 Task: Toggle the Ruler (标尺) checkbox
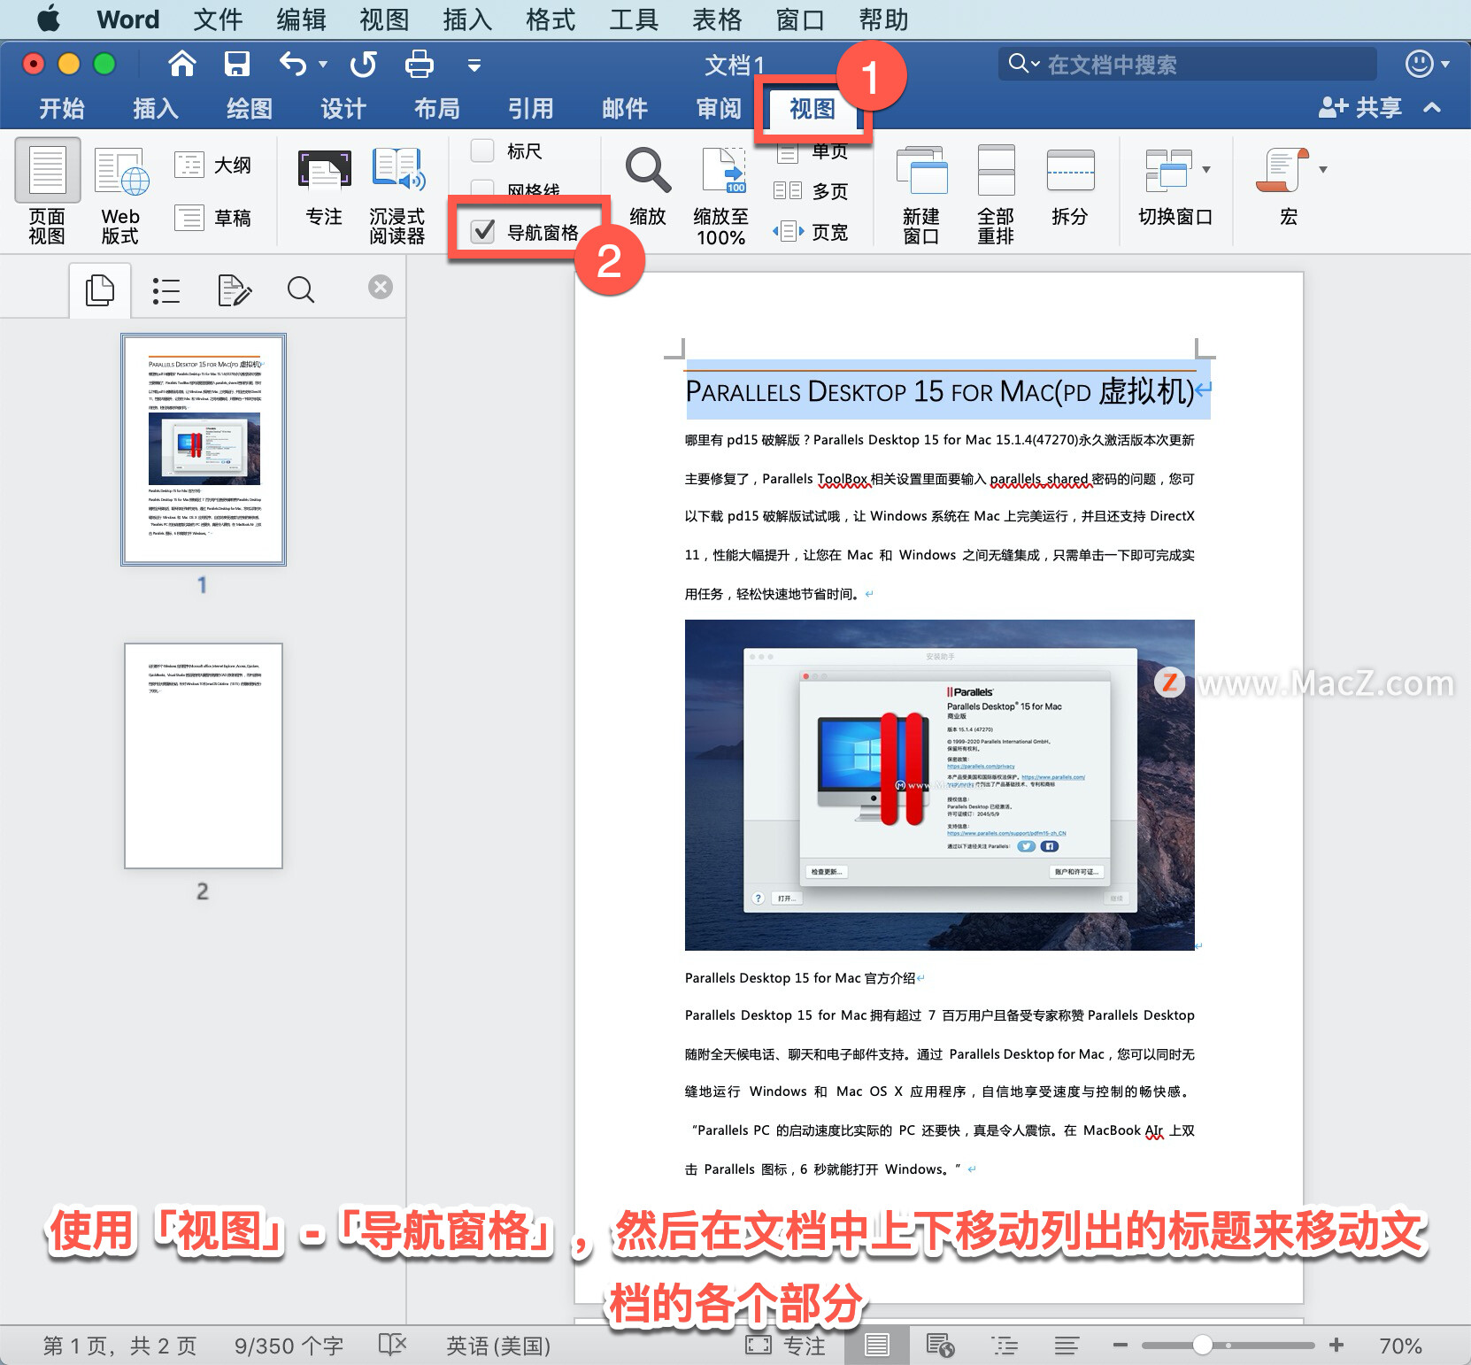click(482, 150)
